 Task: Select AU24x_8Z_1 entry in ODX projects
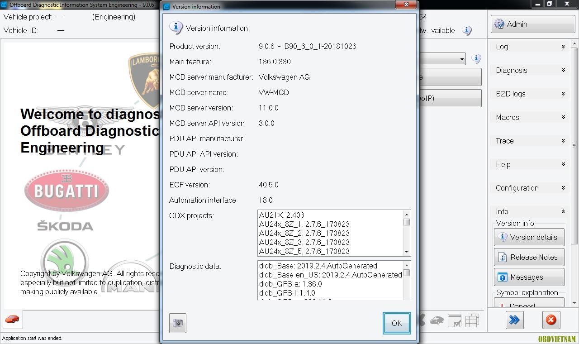coord(304,224)
